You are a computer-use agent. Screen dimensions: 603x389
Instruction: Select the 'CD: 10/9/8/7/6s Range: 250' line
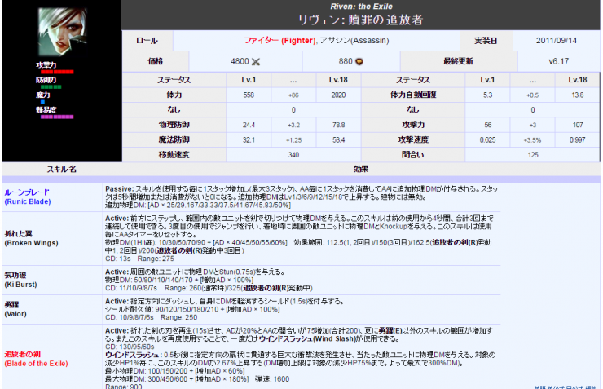coord(151,317)
